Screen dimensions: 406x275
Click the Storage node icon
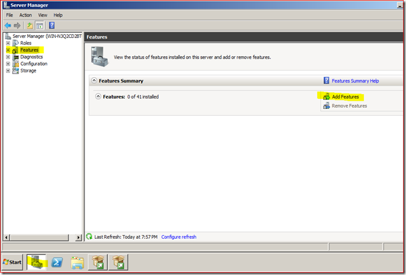[16, 71]
